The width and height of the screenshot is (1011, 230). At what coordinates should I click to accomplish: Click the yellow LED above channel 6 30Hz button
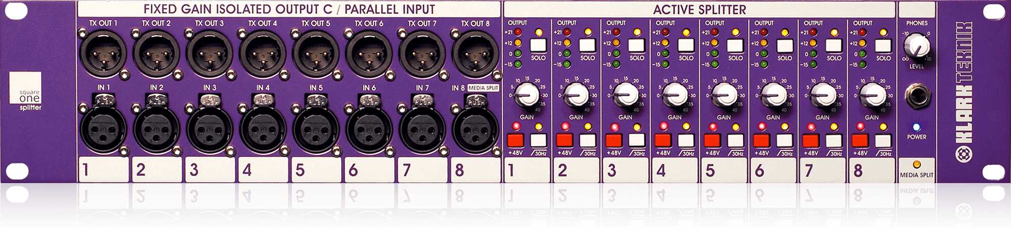785,126
